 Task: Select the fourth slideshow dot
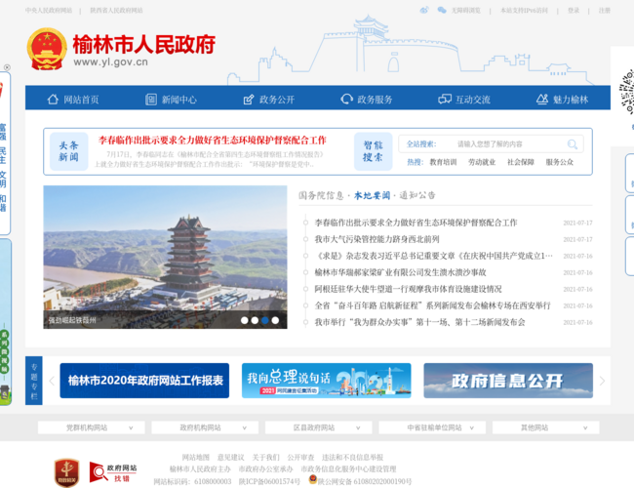[275, 320]
